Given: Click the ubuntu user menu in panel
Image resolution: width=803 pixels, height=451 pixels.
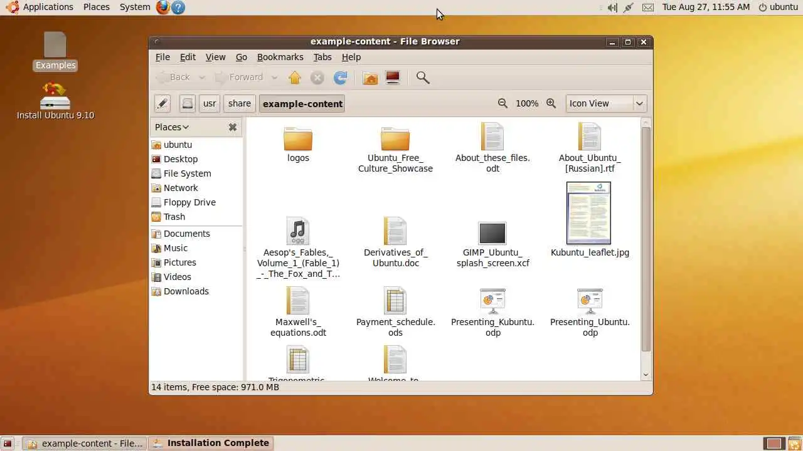Looking at the screenshot, I should tap(778, 7).
